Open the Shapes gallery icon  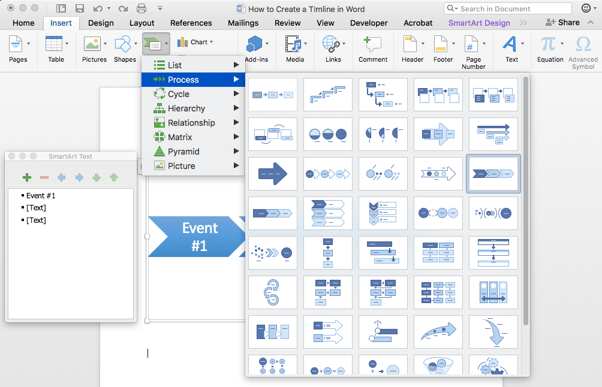(x=122, y=44)
